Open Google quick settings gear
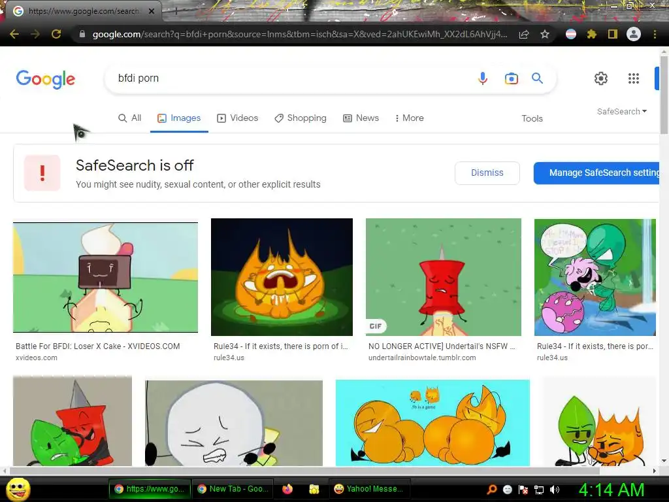Viewport: 669px width, 502px height. [x=601, y=78]
